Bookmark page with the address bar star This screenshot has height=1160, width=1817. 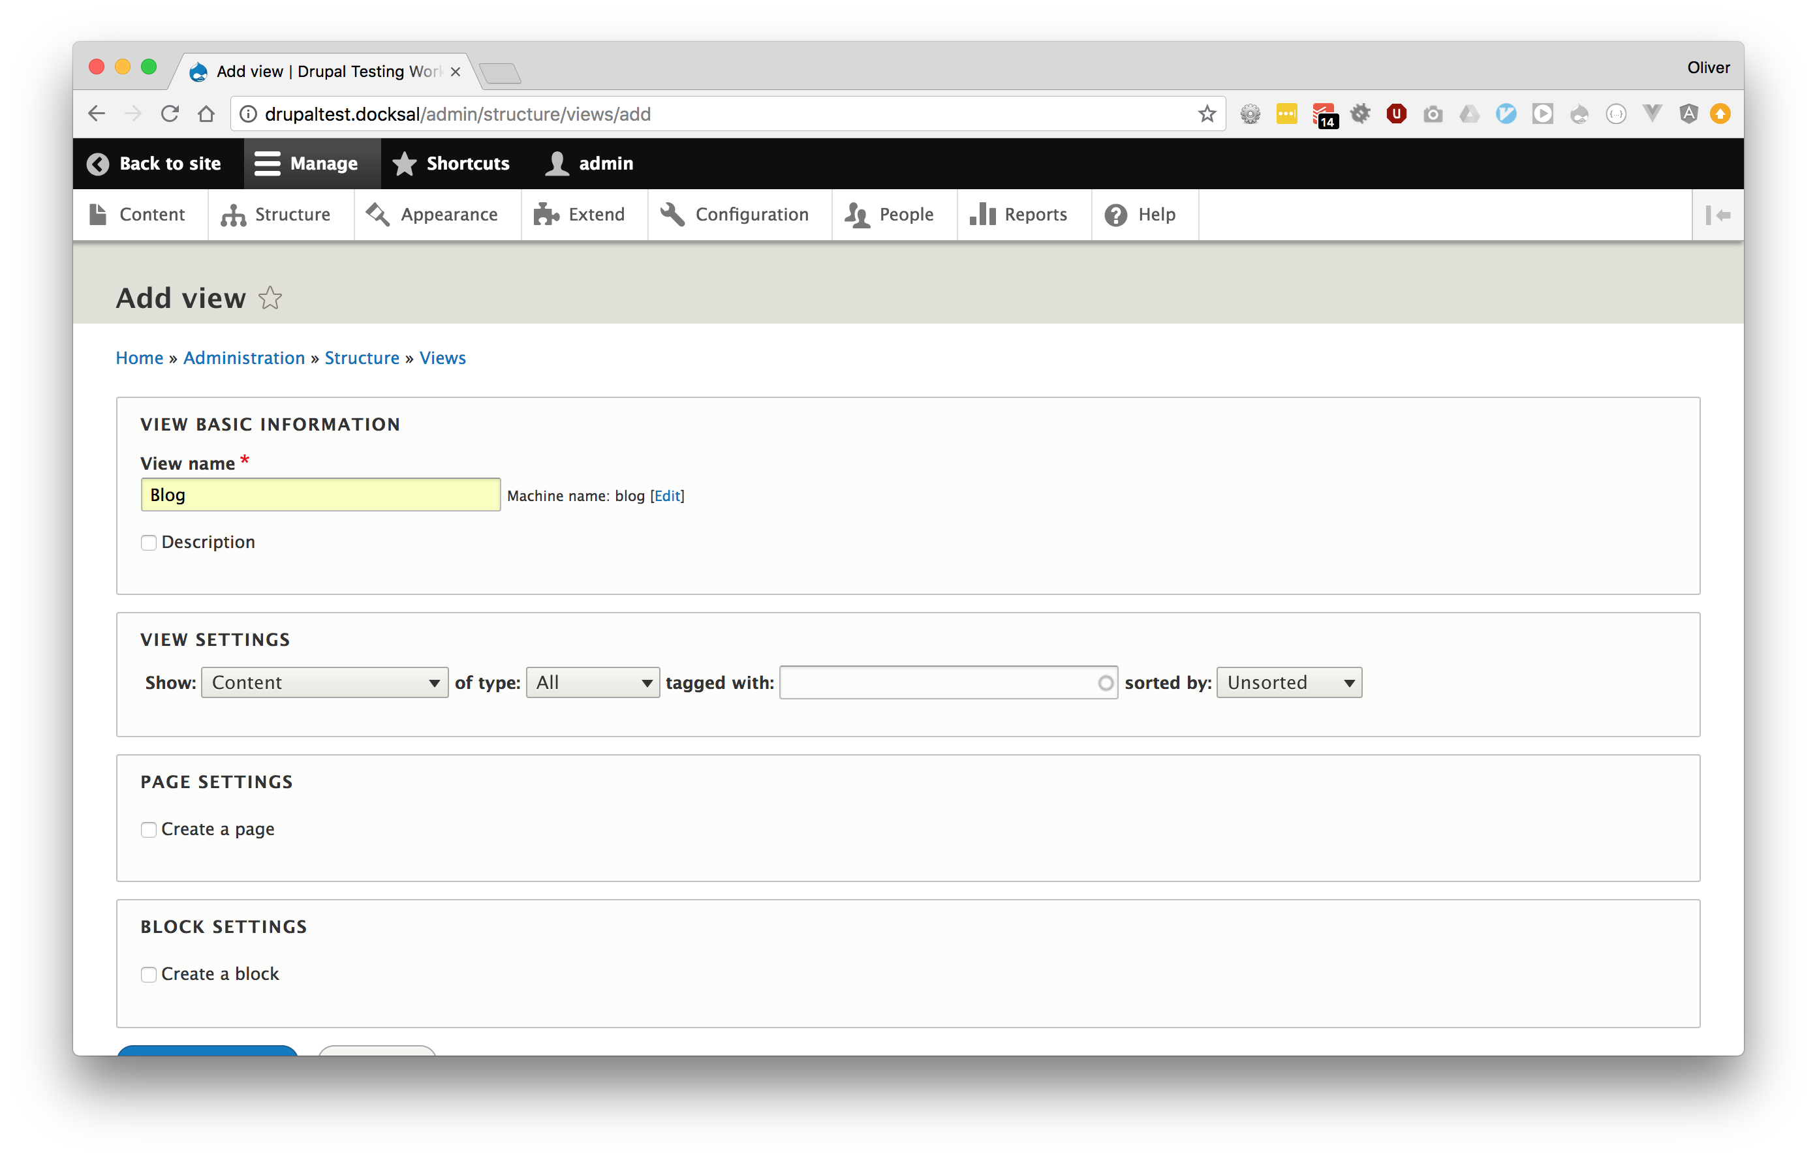tap(1207, 114)
